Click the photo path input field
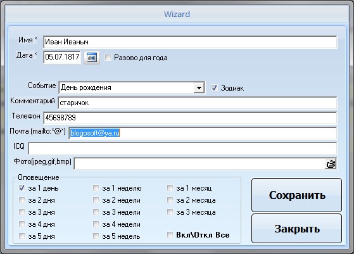This screenshot has width=354, height=254. point(200,163)
